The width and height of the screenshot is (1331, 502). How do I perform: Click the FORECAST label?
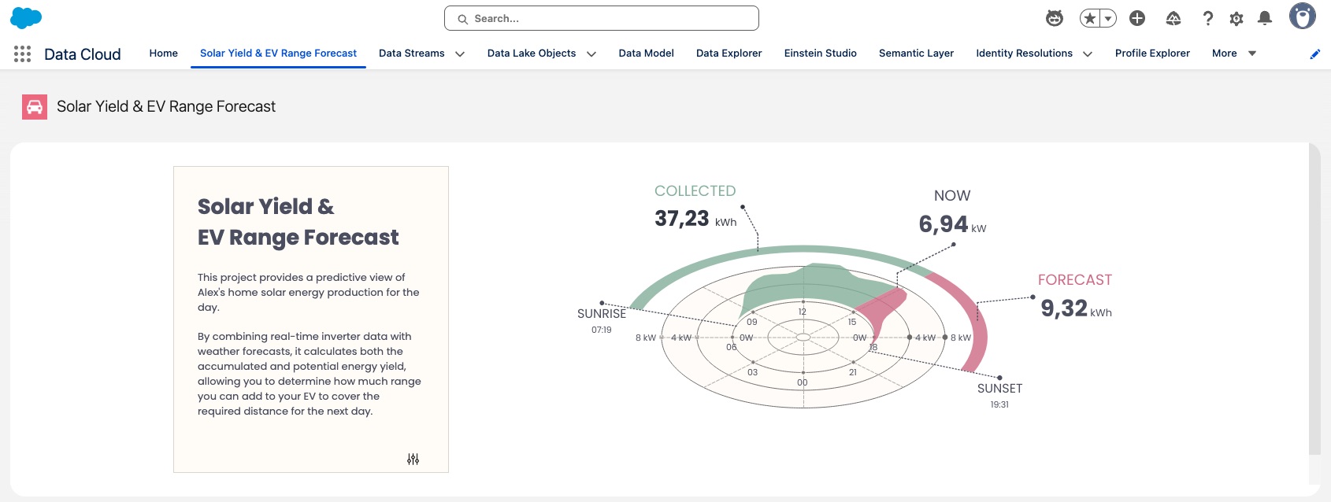[x=1075, y=280]
